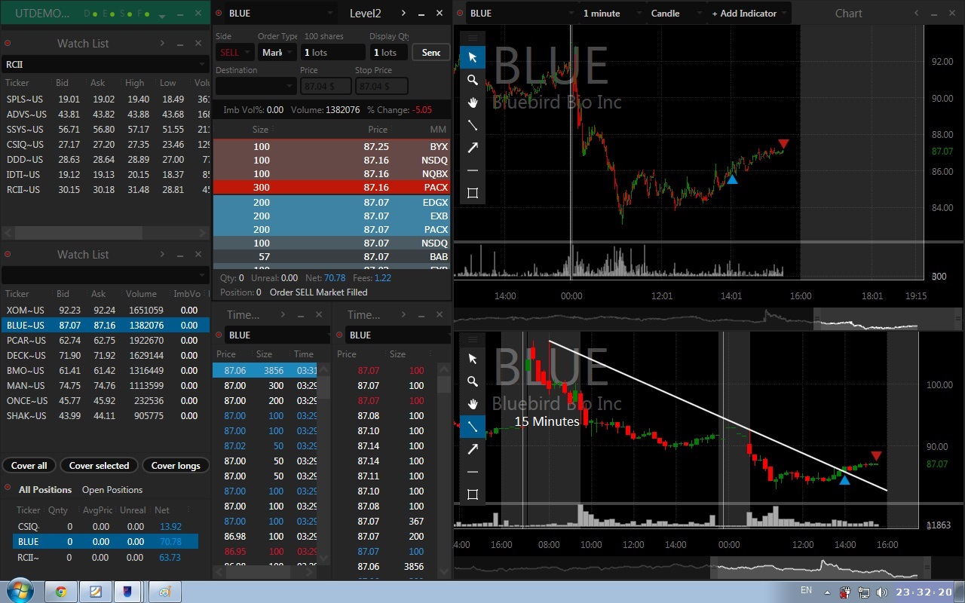
Task: Select the SHAK~US row in the Watch List
Action: click(105, 415)
